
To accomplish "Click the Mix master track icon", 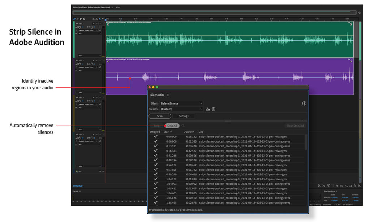I will [77, 171].
